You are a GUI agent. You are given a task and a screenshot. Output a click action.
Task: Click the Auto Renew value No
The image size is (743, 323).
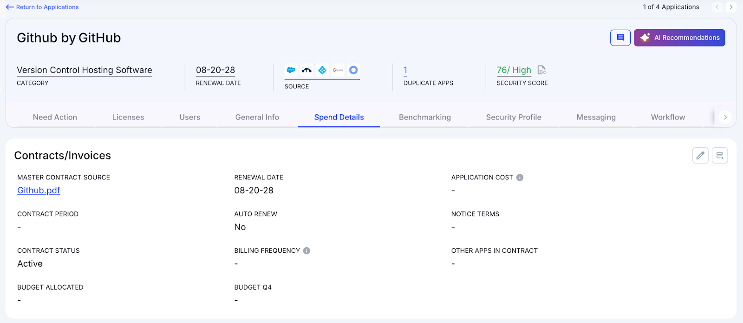(240, 227)
